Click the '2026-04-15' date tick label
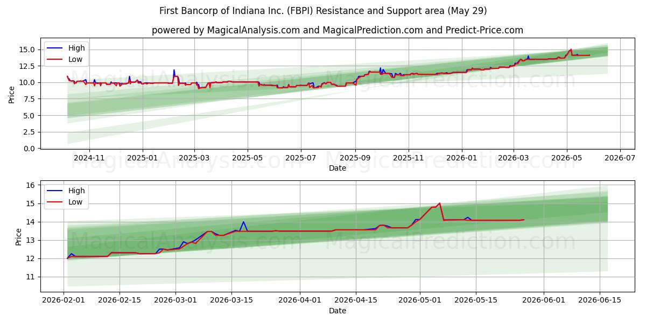This screenshot has height=323, width=646. tap(355, 301)
